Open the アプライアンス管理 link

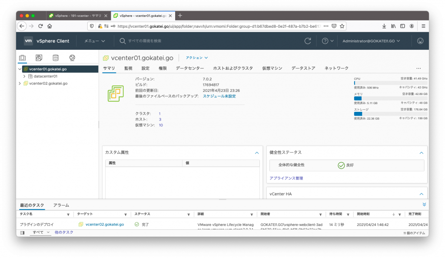click(x=287, y=178)
